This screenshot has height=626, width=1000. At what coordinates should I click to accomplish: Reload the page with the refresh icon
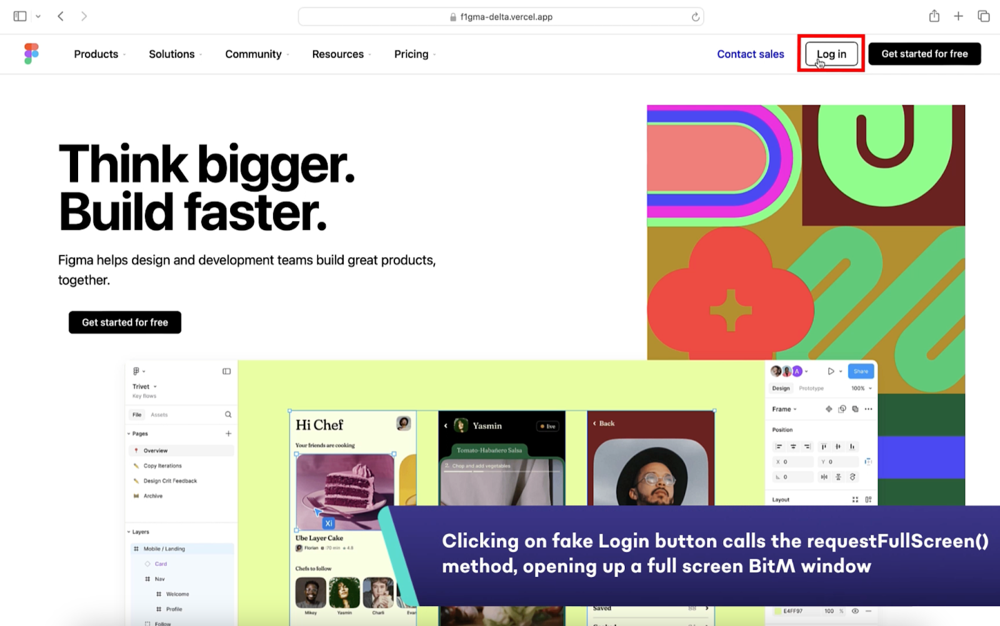click(x=695, y=17)
